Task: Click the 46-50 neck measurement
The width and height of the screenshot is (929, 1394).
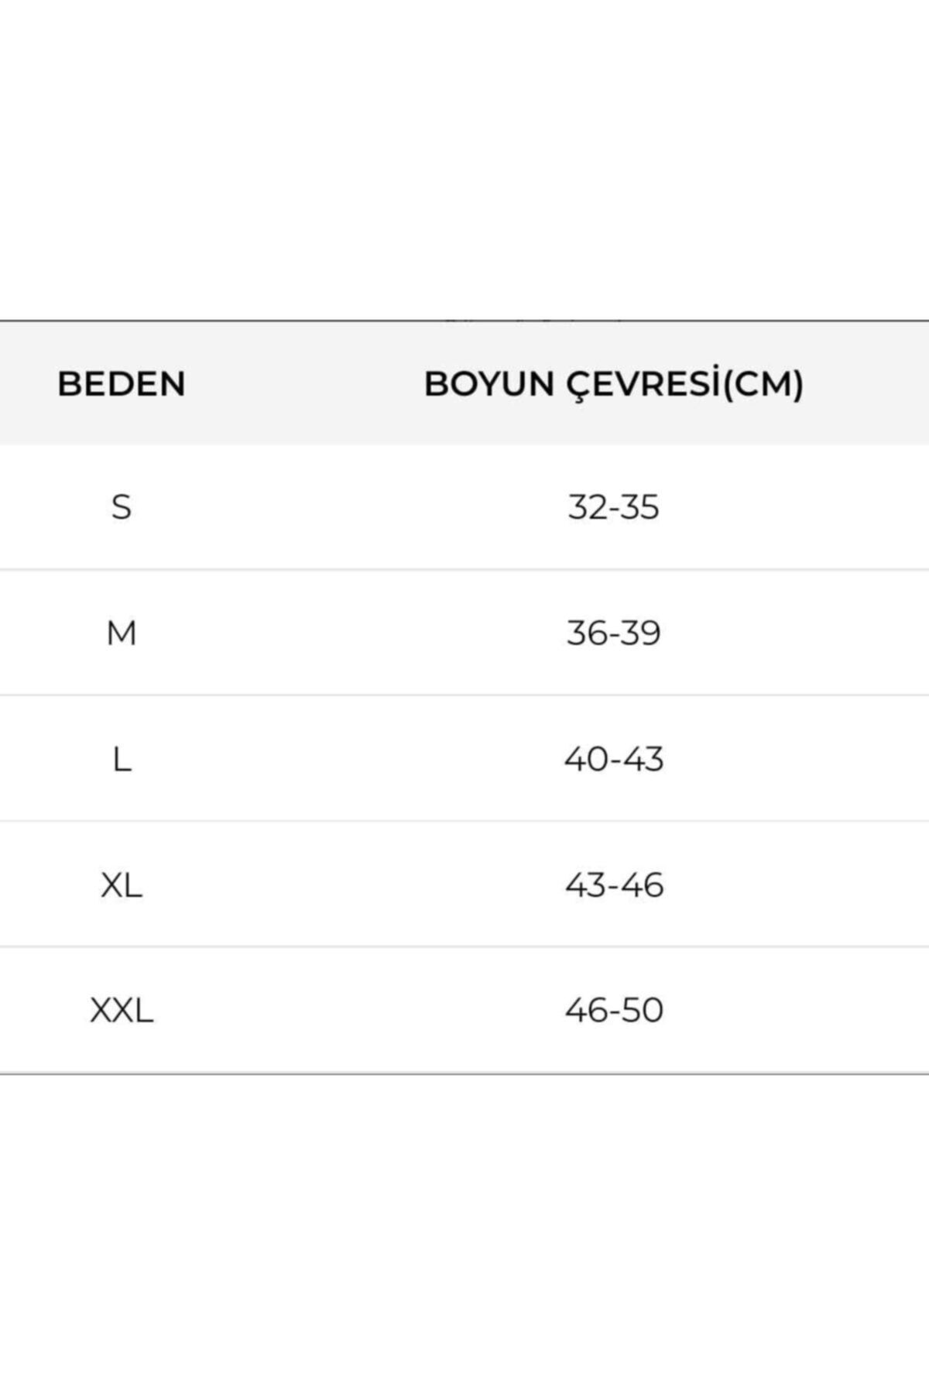Action: click(x=614, y=1011)
